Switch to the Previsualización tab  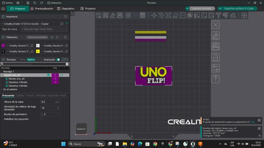click(x=42, y=9)
